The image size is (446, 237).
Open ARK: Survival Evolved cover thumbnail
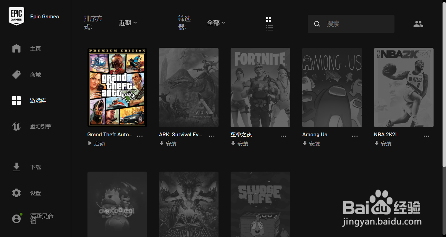click(x=189, y=88)
